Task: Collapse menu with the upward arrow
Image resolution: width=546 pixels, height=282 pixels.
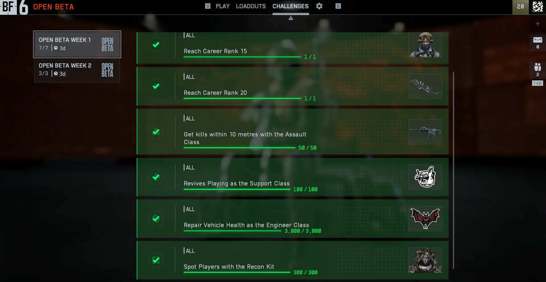Action: pos(291,18)
